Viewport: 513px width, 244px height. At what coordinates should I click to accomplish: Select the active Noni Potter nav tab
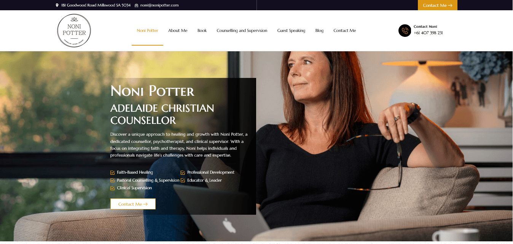(147, 30)
